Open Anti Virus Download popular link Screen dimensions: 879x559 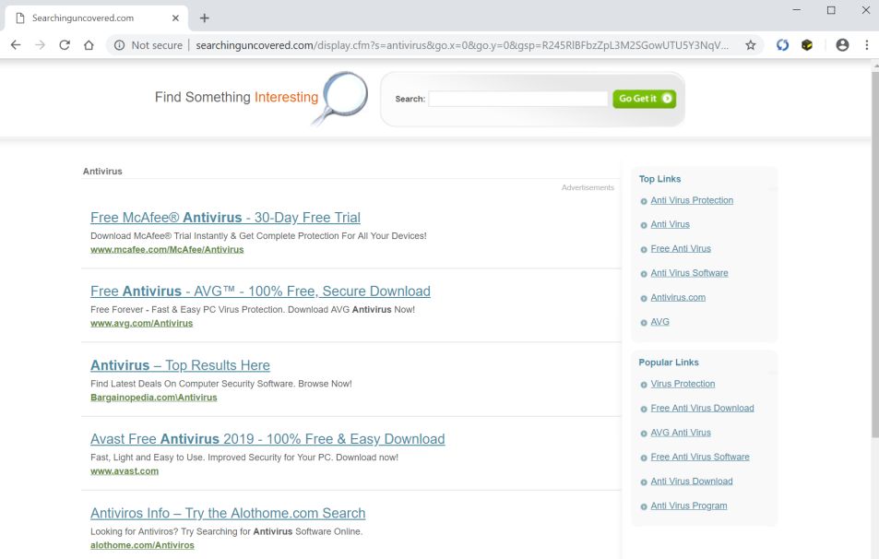tap(691, 482)
